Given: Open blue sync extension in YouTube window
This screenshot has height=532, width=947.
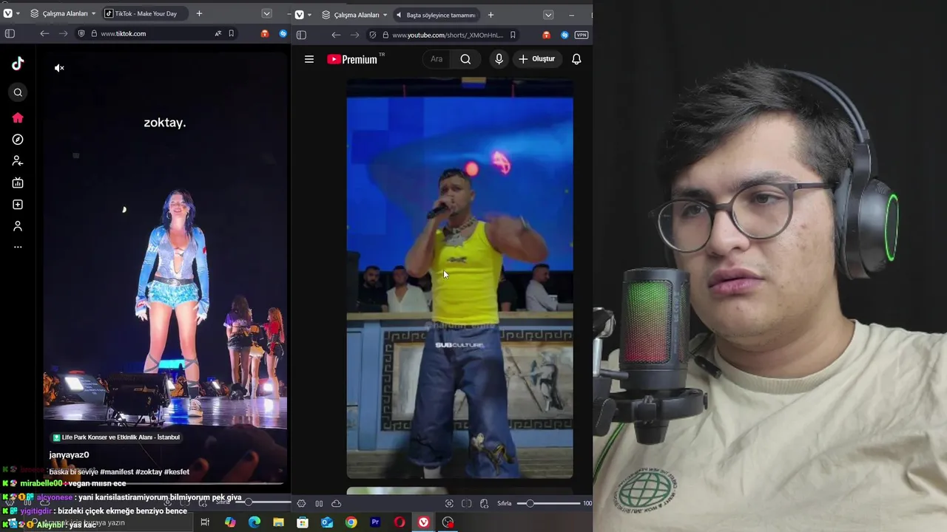Looking at the screenshot, I should tap(565, 35).
